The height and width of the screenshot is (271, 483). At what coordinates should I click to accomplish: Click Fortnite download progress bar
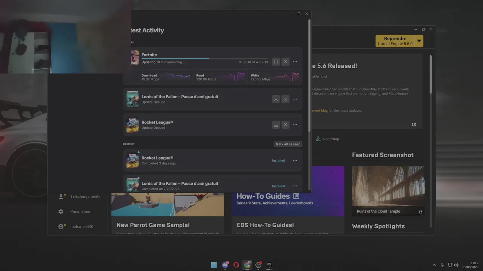[205, 59]
